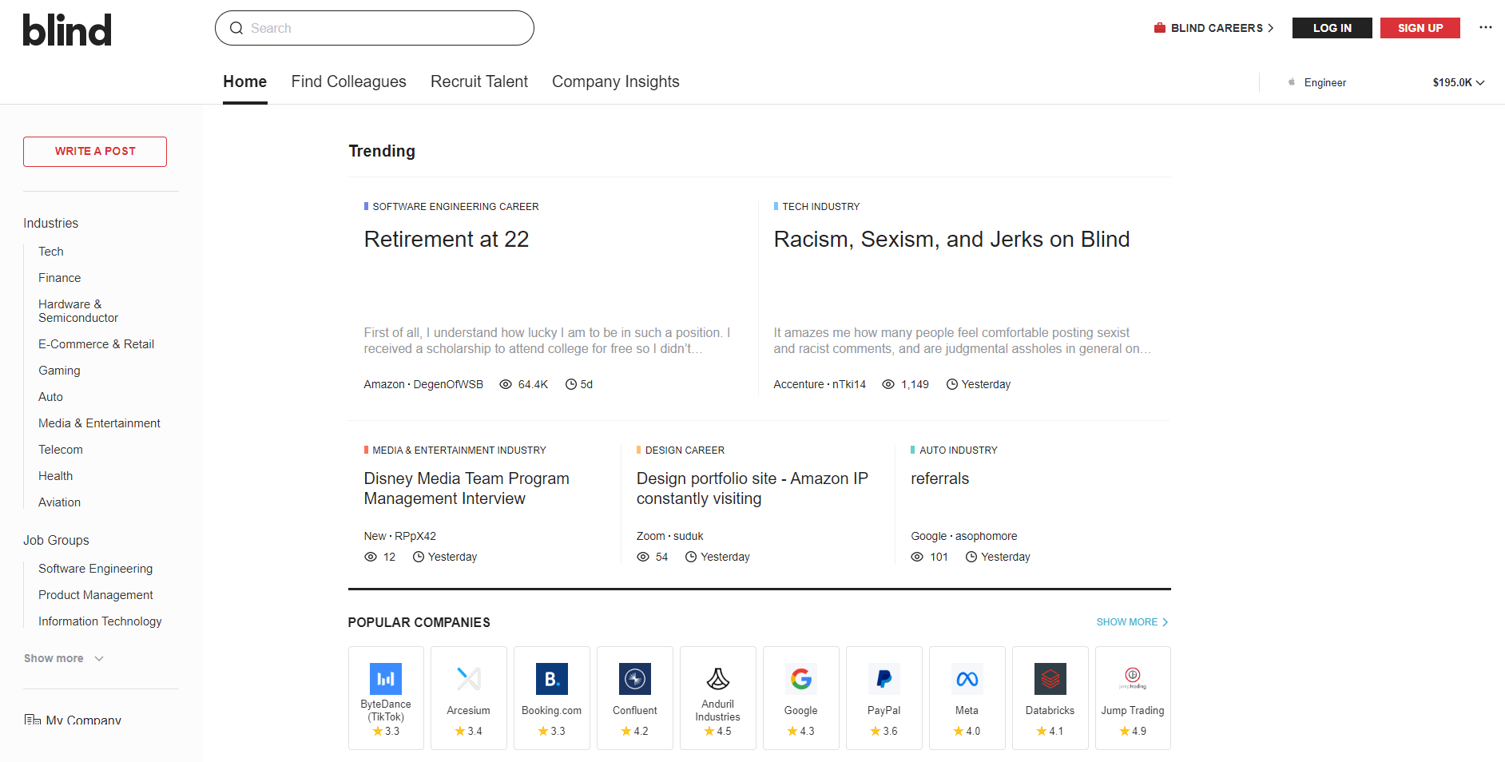This screenshot has width=1505, height=762.
Task: Open the three-dots more menu
Action: tap(1485, 27)
